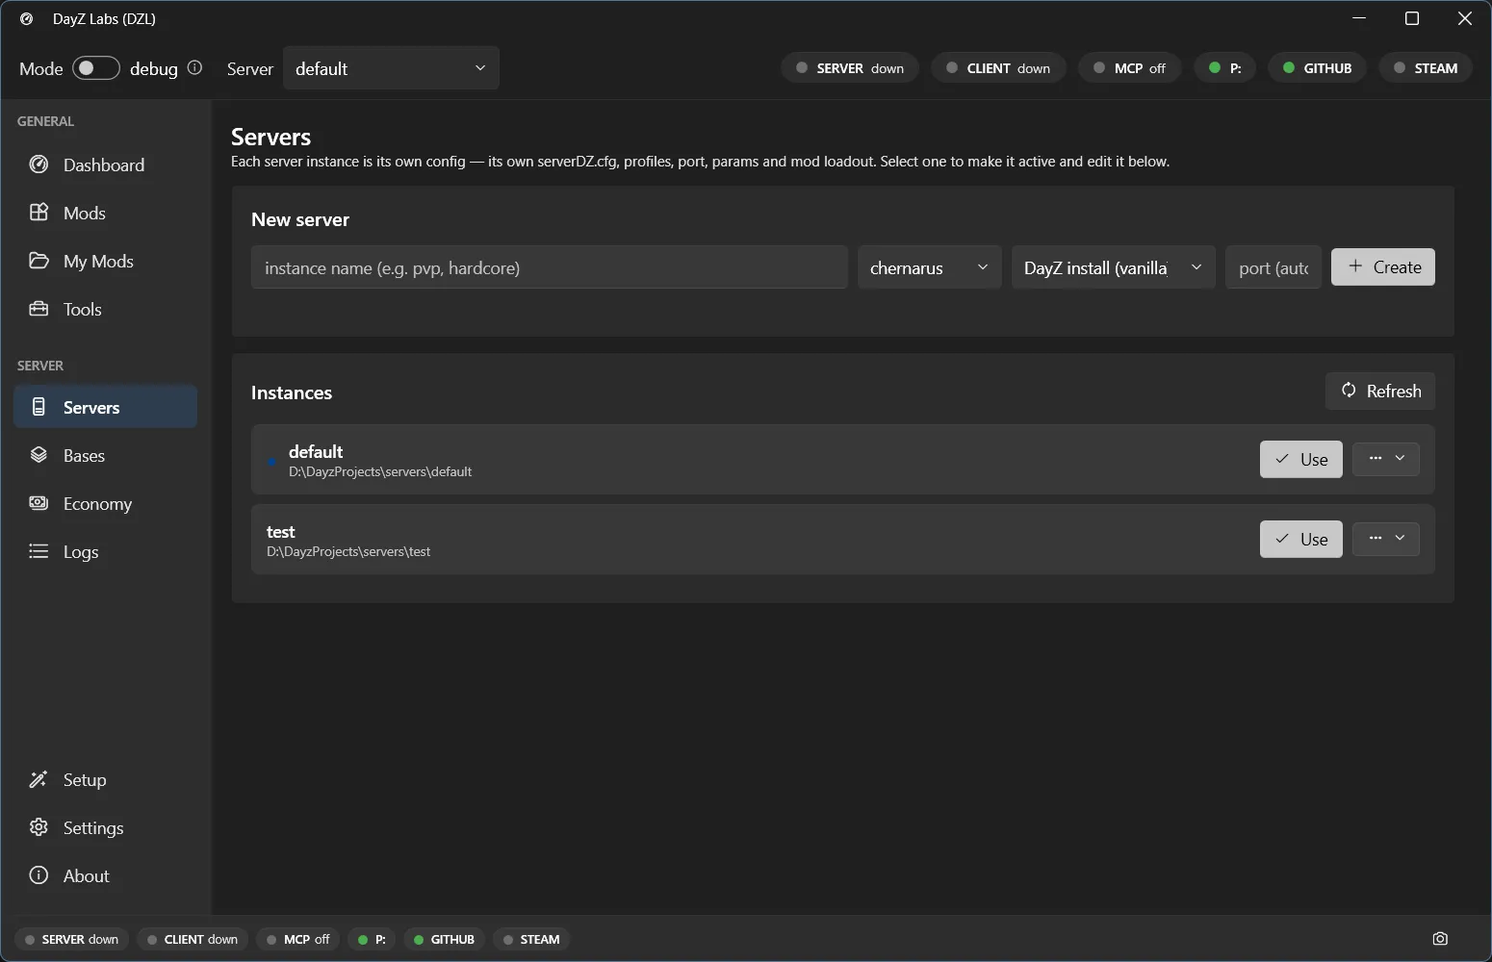
Task: Click the plus icon on Create button
Action: click(x=1355, y=266)
